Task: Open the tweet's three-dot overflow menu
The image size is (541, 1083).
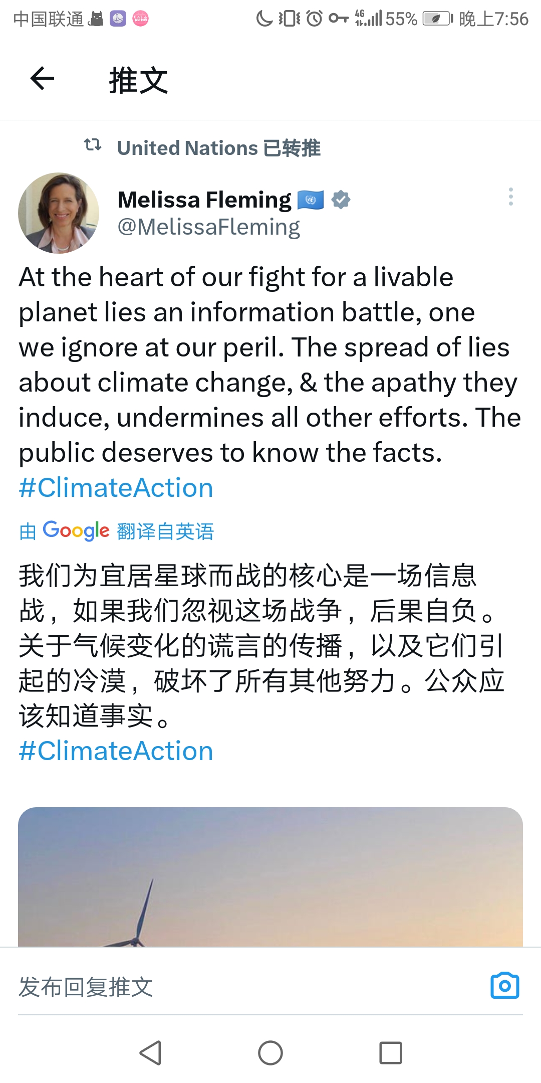Action: (x=510, y=197)
